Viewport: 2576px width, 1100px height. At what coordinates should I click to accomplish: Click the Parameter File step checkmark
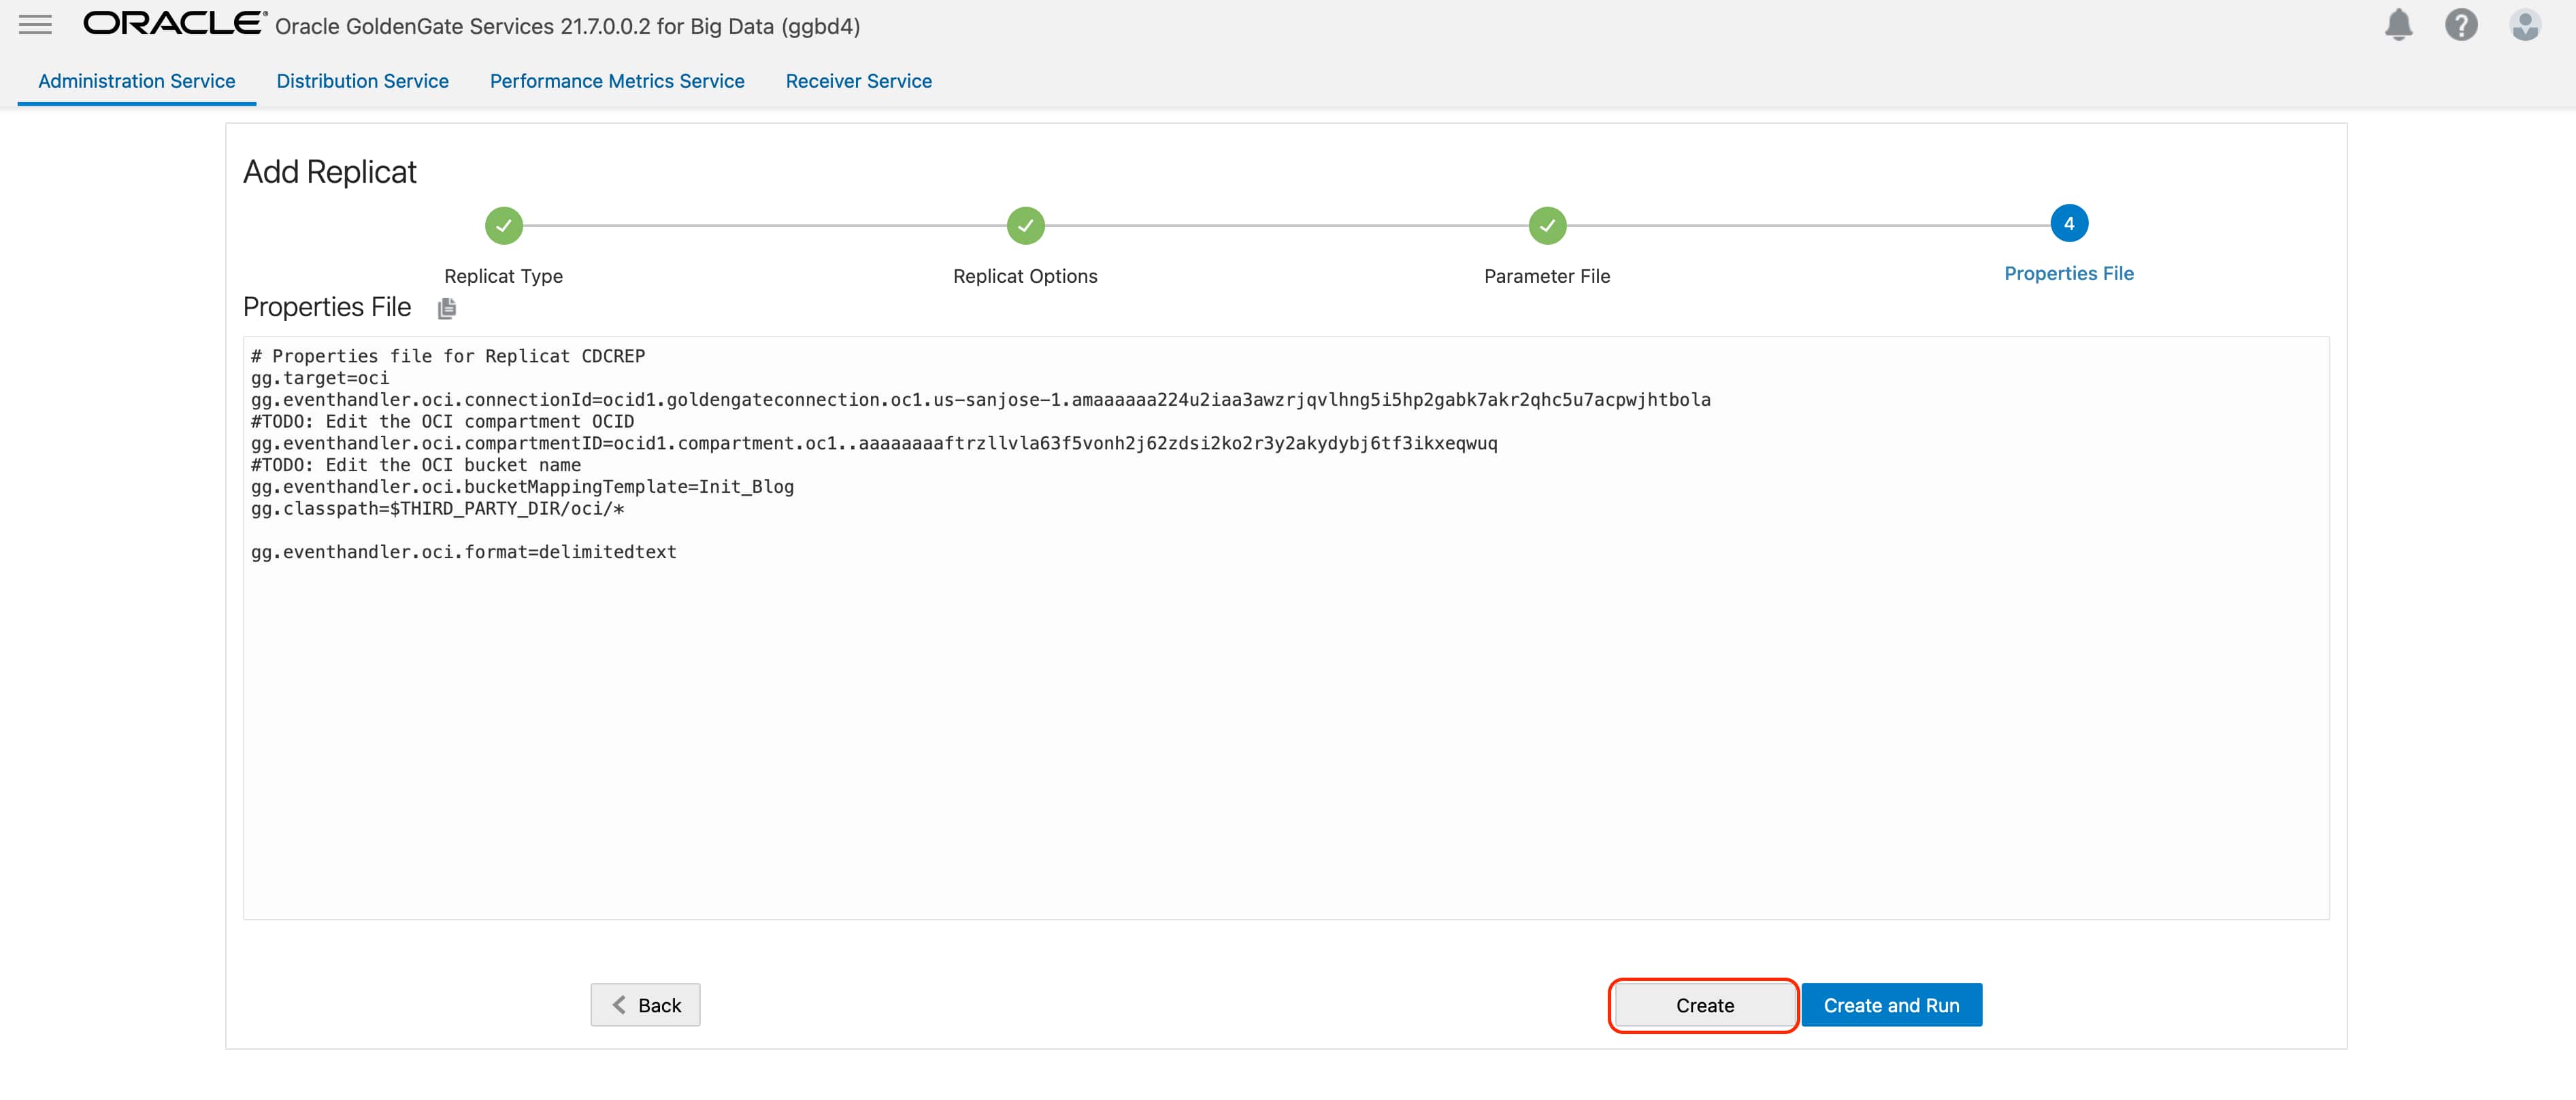1547,226
